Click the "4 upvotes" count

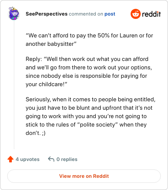[x=28, y=159]
